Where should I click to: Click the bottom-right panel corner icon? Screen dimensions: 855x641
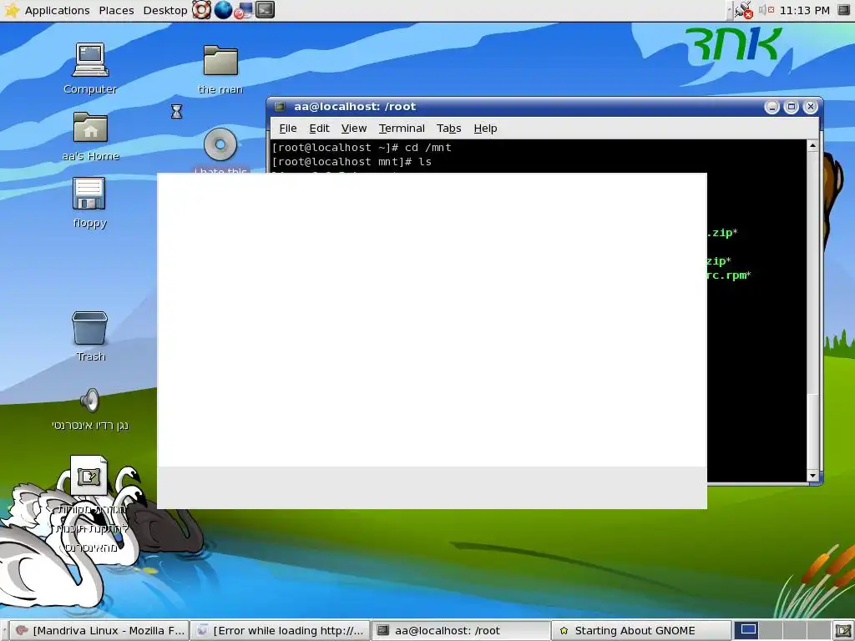tap(843, 631)
